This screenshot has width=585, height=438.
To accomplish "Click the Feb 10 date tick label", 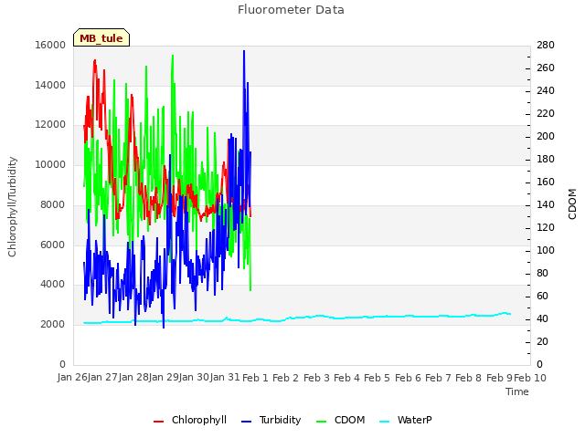I will pyautogui.click(x=530, y=379).
